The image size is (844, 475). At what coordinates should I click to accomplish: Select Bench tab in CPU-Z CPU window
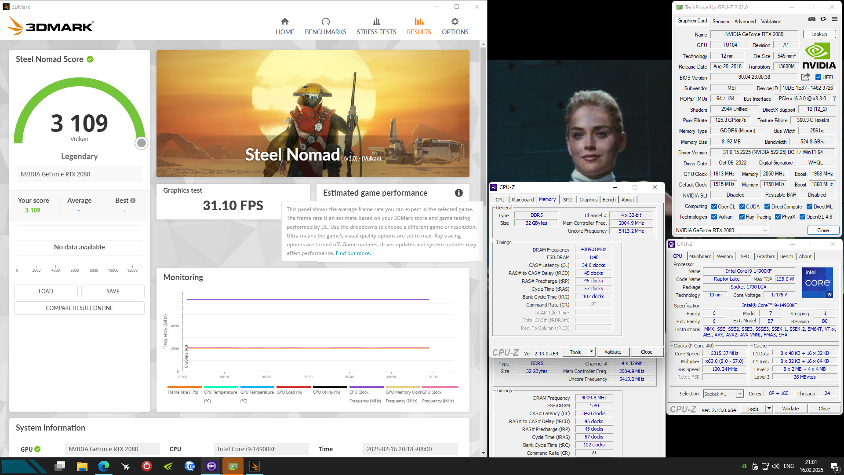[x=786, y=256]
